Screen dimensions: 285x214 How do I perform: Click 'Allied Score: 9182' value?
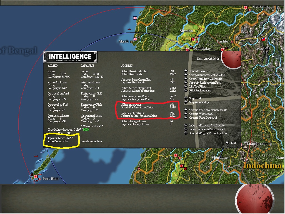pyautogui.click(x=58, y=141)
